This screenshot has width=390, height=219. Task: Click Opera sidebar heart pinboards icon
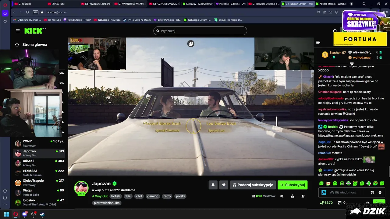pos(5,191)
